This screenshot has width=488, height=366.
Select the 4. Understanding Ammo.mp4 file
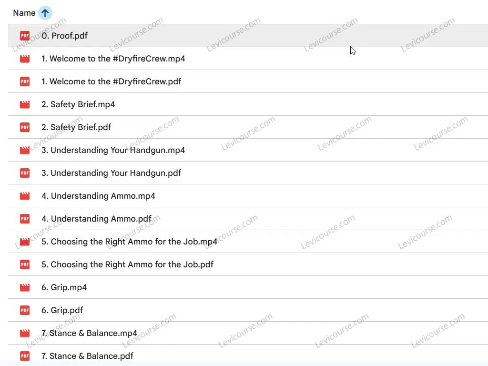(98, 196)
